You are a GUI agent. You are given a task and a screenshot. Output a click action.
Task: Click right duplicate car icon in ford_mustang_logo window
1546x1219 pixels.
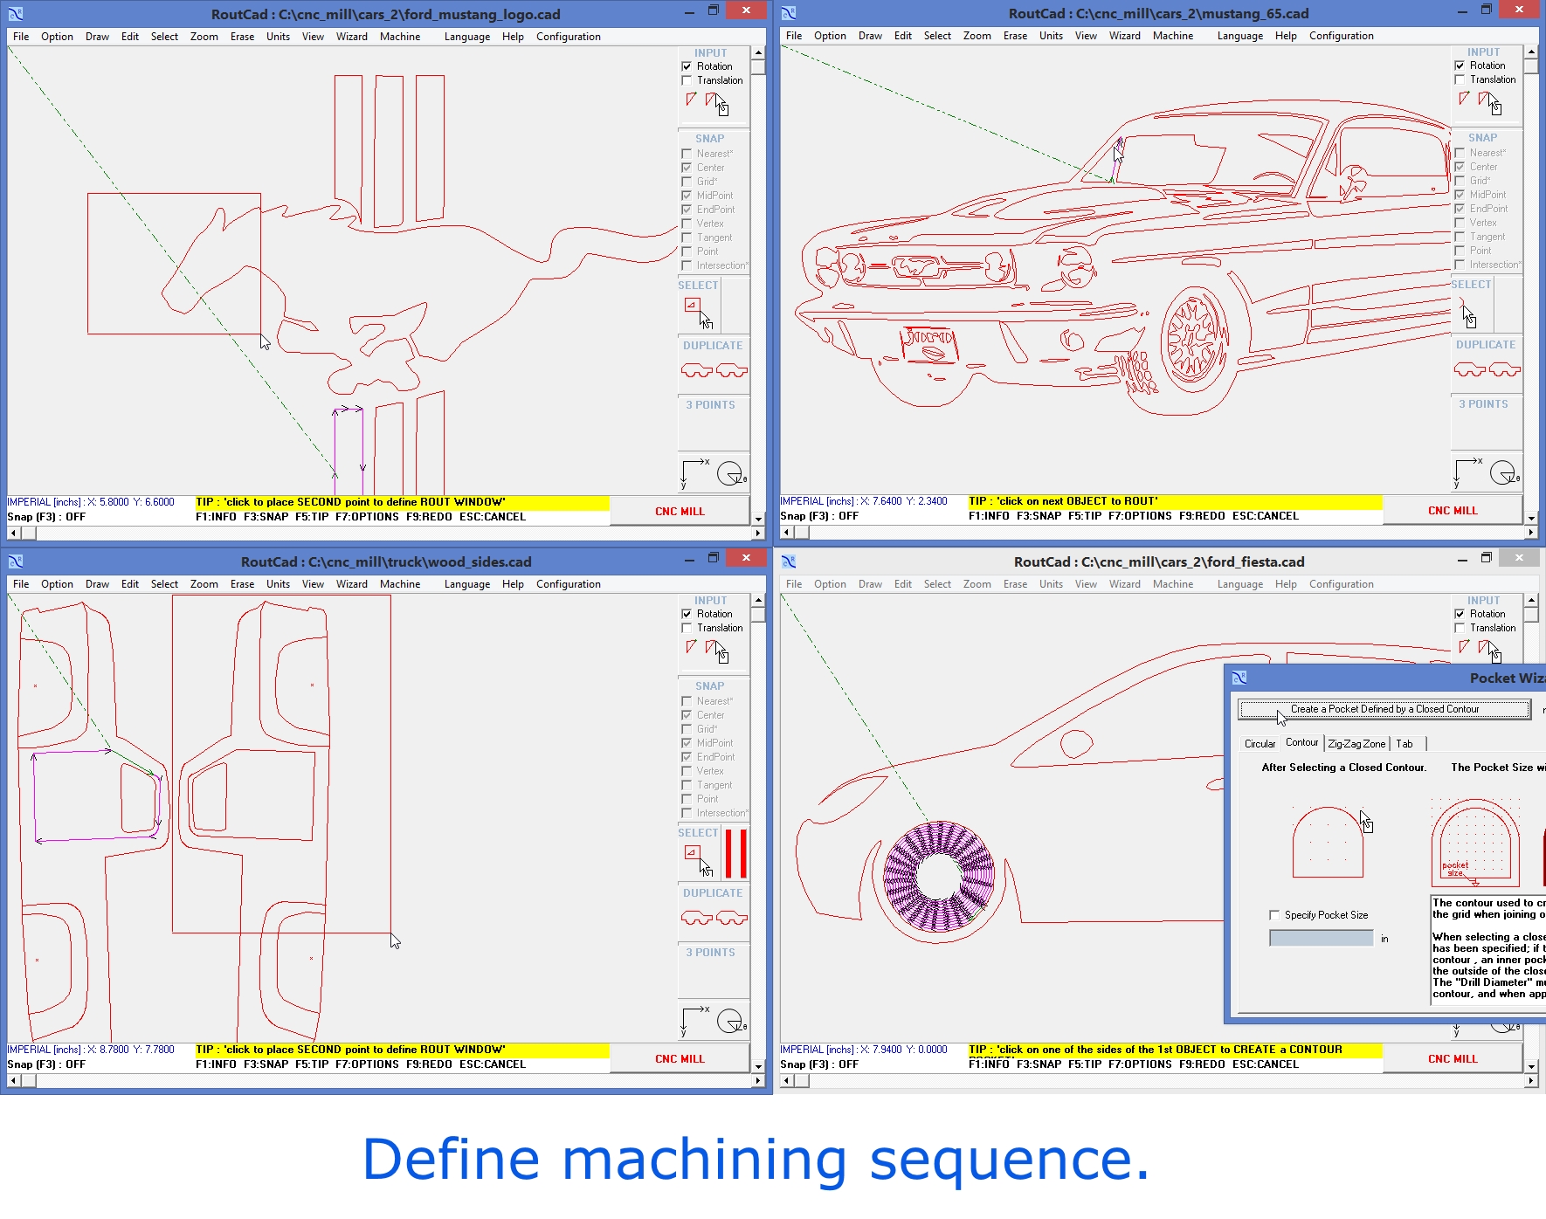[732, 370]
